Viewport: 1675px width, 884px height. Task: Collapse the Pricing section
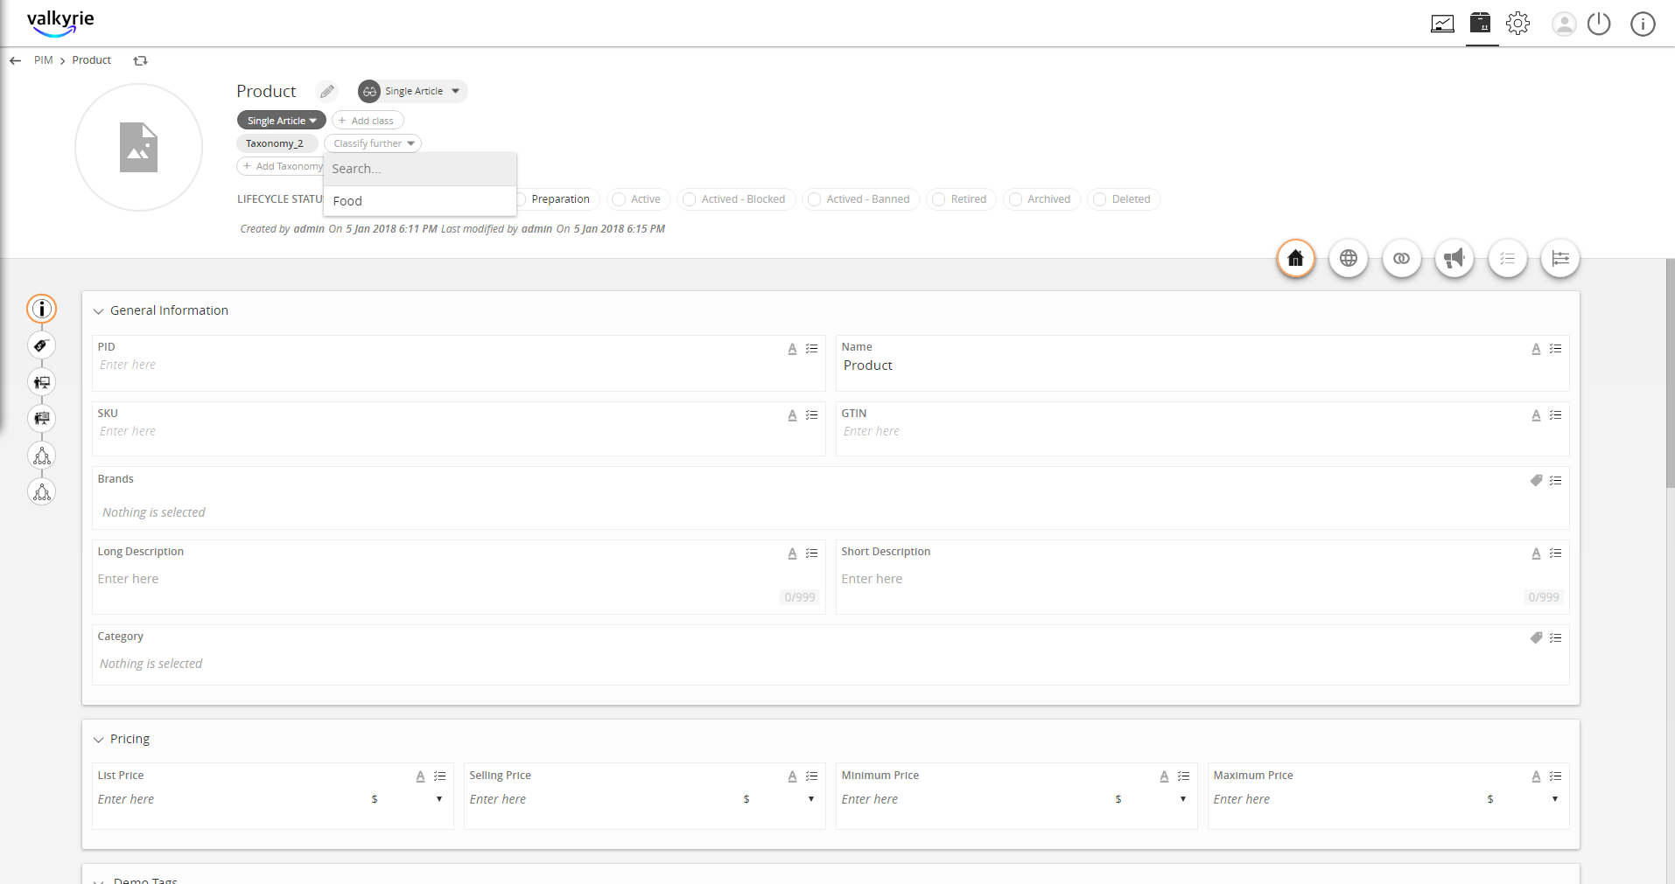98,740
